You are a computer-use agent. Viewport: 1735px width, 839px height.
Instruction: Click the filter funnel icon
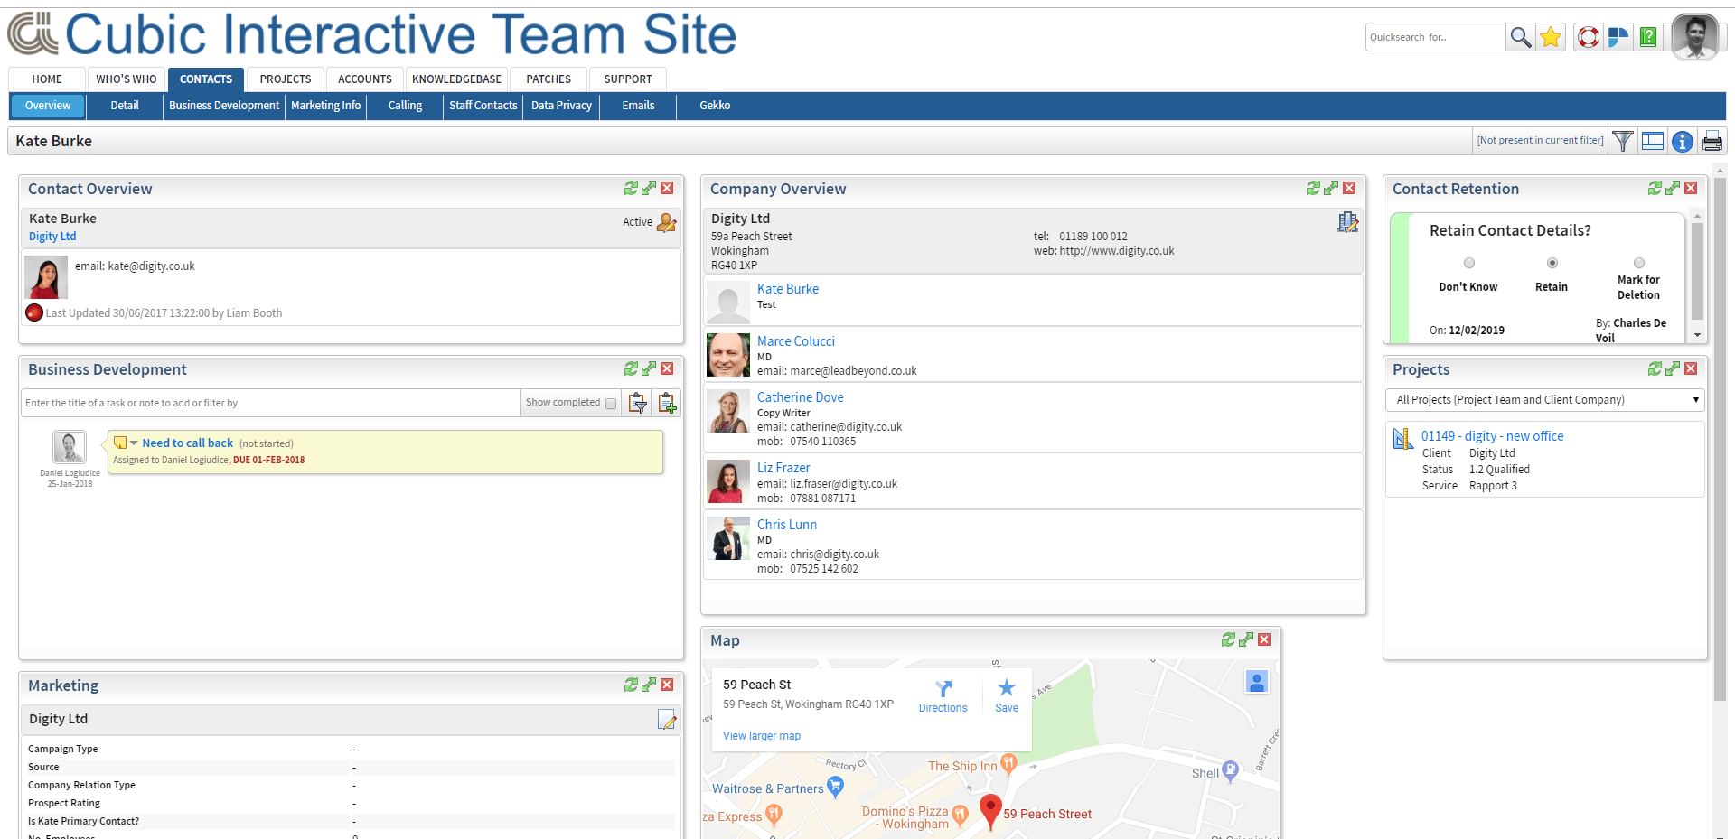pos(1623,141)
